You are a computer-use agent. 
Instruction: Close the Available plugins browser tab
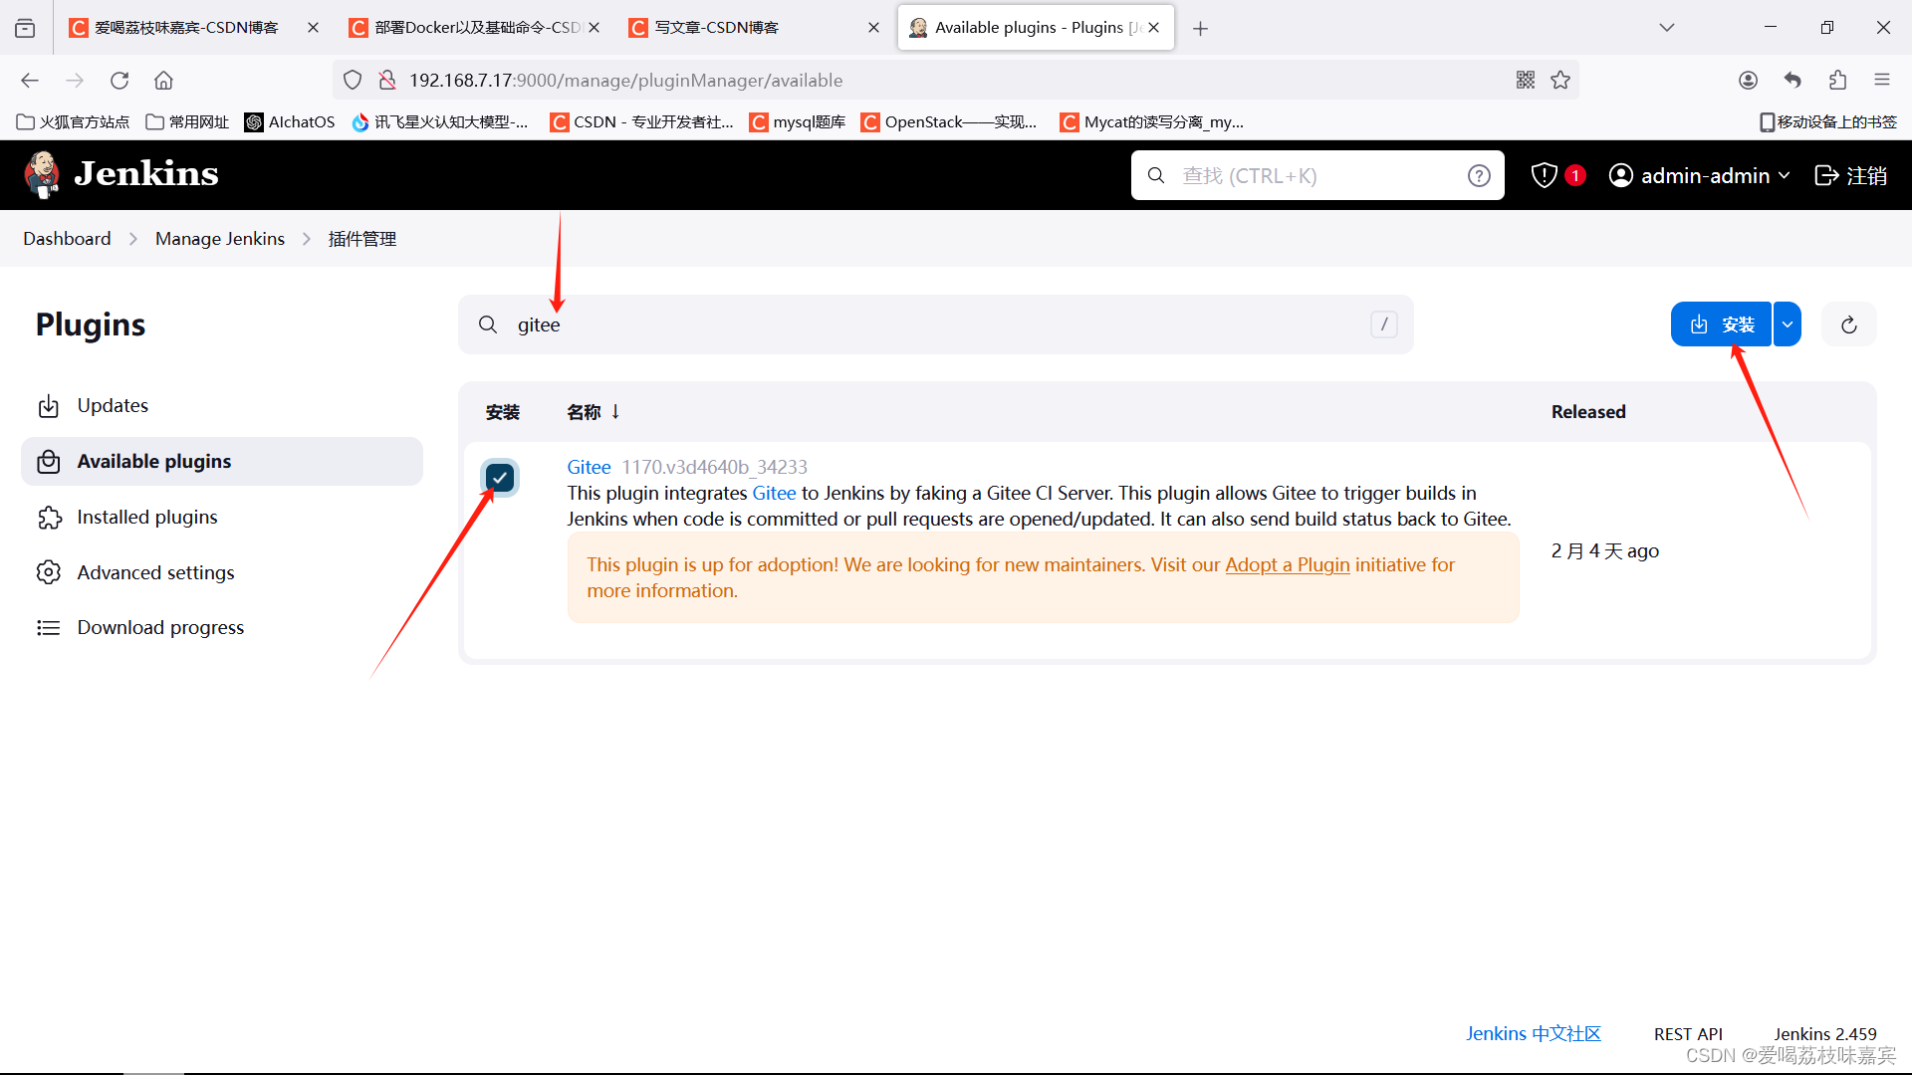[x=1153, y=28]
